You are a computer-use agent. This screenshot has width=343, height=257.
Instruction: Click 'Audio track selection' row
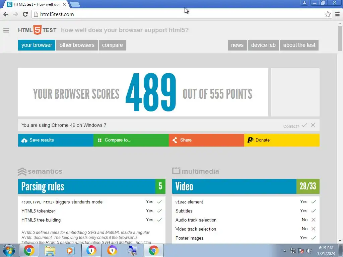click(246, 220)
